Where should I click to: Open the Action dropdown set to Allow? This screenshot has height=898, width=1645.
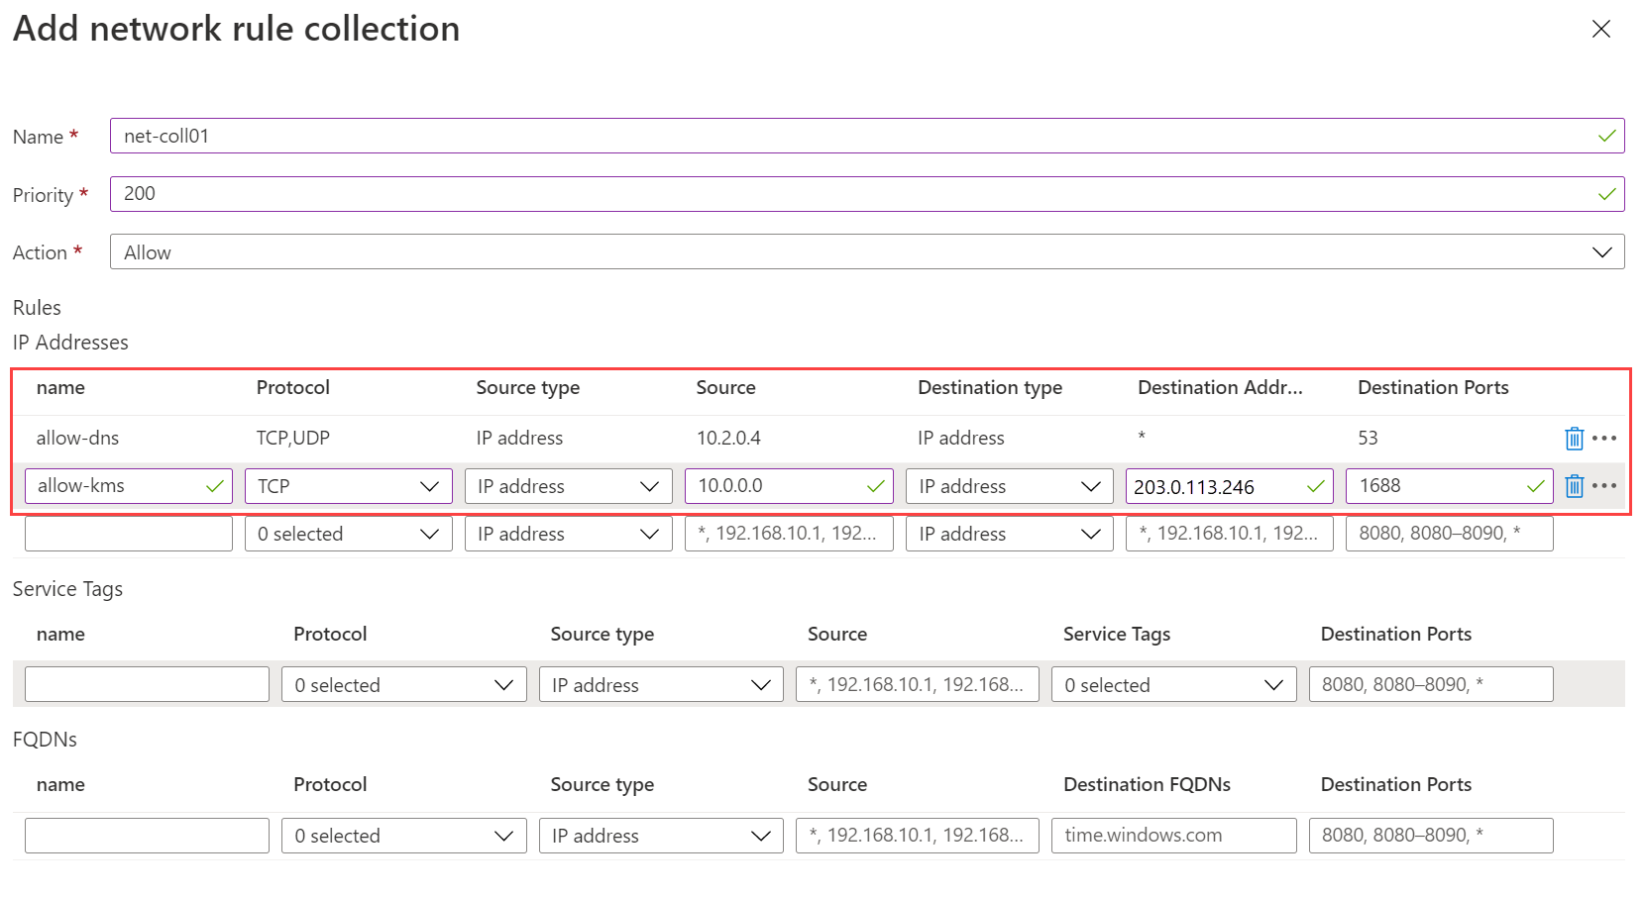pos(867,252)
